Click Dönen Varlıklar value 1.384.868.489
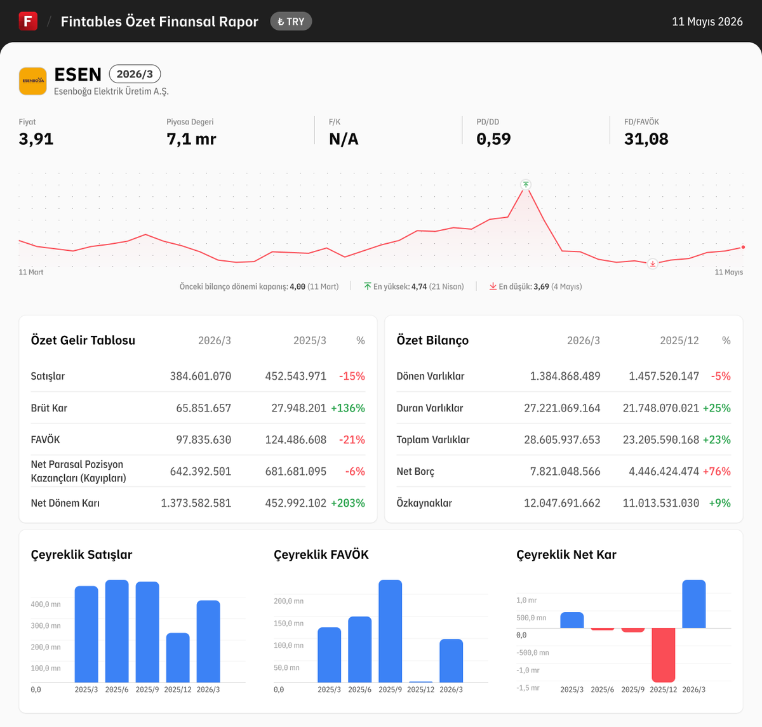762x727 pixels. pyautogui.click(x=565, y=376)
